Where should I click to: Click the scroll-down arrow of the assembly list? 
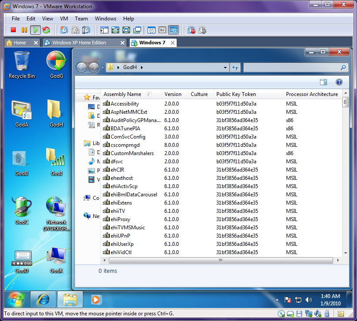pos(345,253)
